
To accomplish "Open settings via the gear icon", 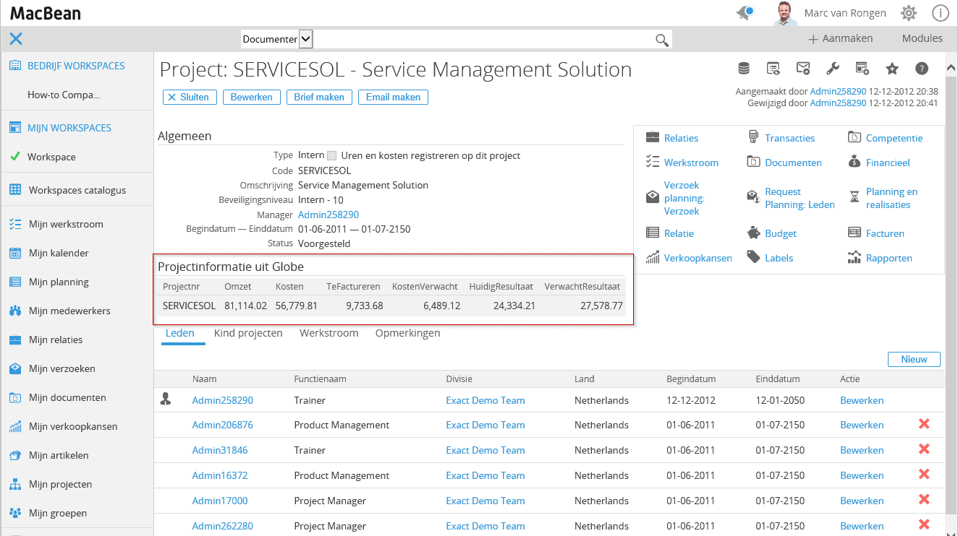I will (x=909, y=13).
